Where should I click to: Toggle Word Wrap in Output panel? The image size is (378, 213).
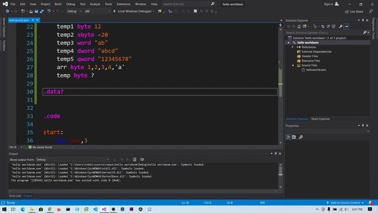pyautogui.click(x=142, y=159)
